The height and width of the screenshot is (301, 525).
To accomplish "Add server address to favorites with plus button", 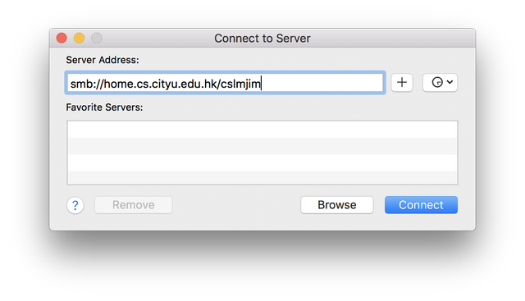I will pos(402,82).
